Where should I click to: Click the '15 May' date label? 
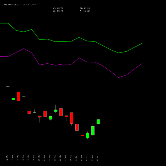coord(23,158)
